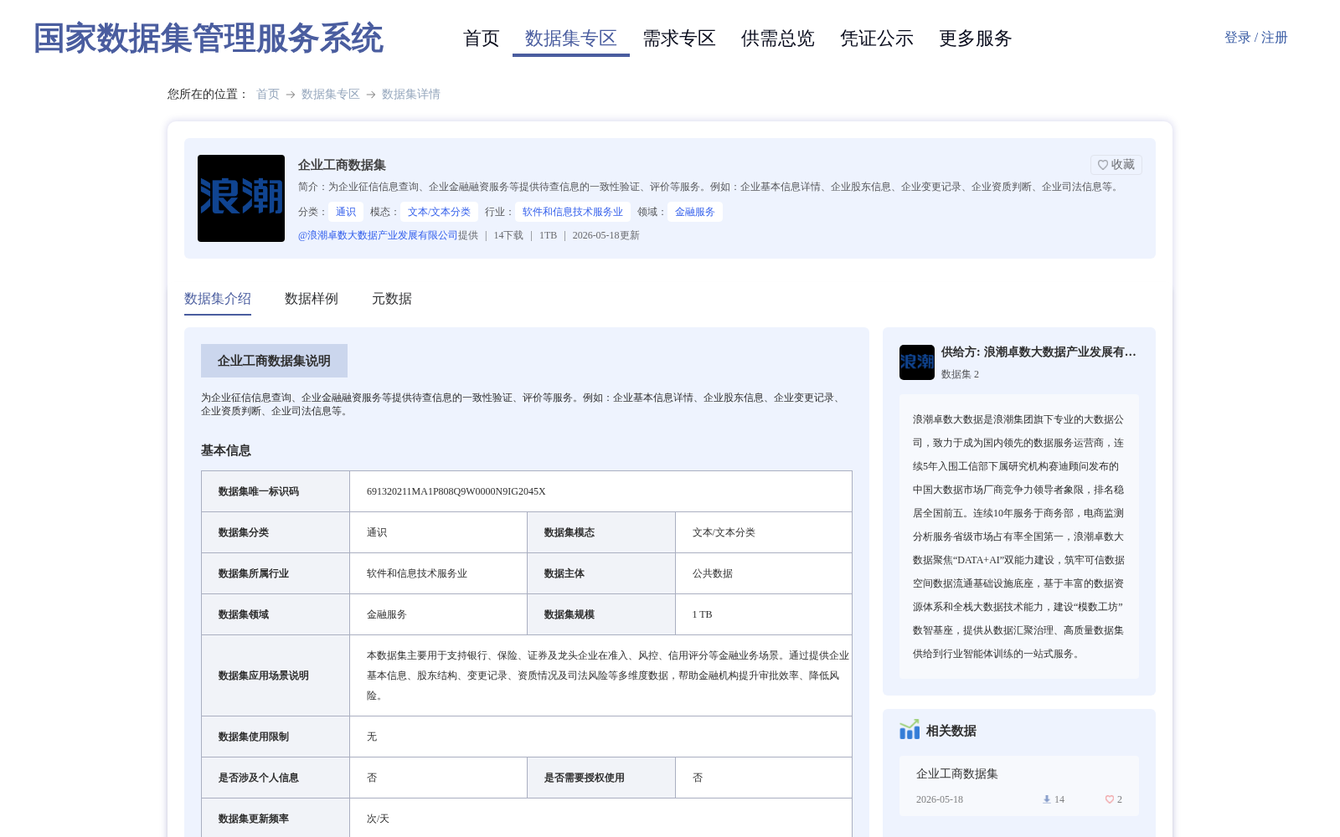Click the 数据集模态 table label
Image resolution: width=1340 pixels, height=837 pixels.
tap(569, 532)
